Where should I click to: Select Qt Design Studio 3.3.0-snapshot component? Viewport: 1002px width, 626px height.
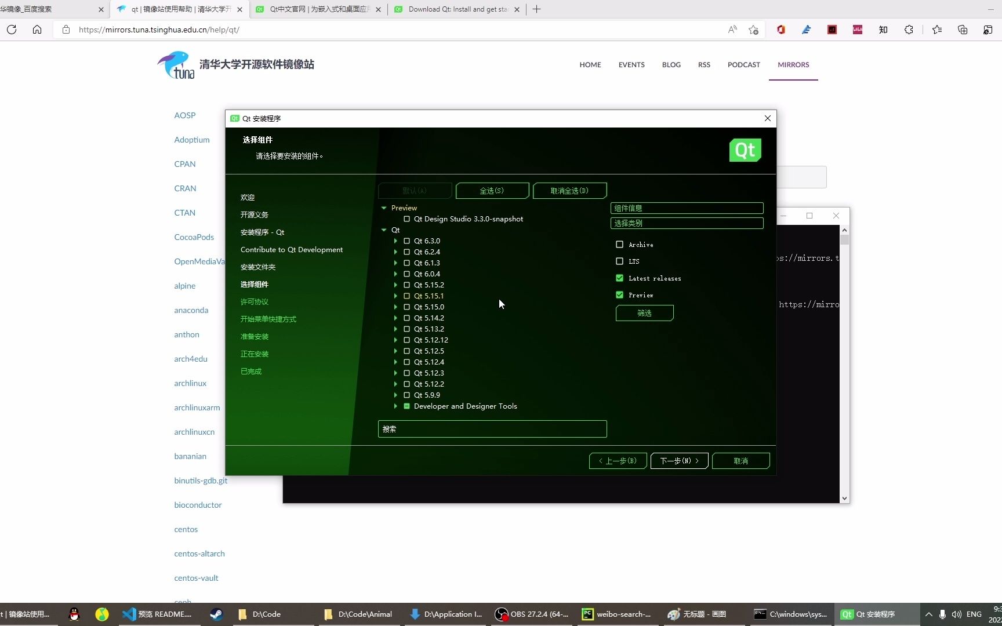[407, 219]
